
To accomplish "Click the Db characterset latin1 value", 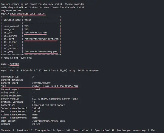I will click(36, 111).
